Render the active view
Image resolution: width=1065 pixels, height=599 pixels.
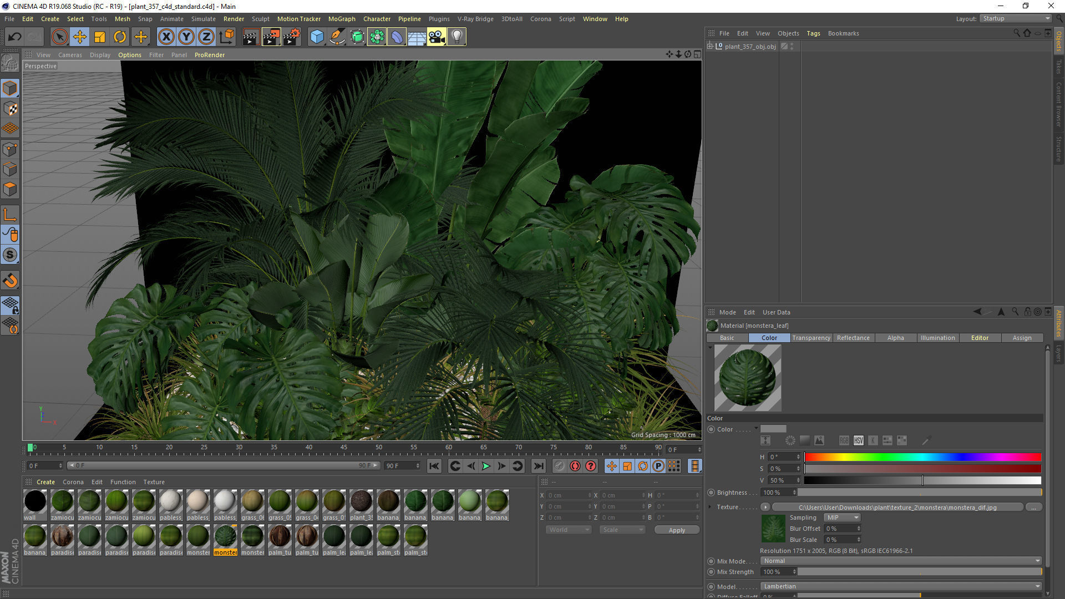point(251,37)
